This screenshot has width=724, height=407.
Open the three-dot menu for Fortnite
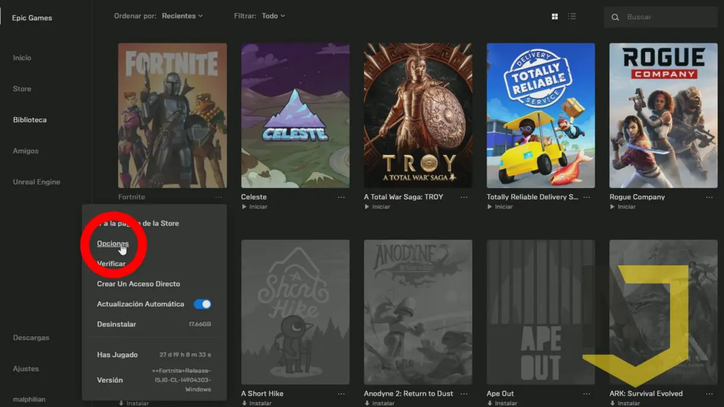pyautogui.click(x=218, y=197)
